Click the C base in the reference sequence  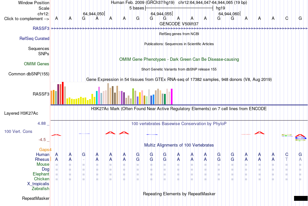287,18
